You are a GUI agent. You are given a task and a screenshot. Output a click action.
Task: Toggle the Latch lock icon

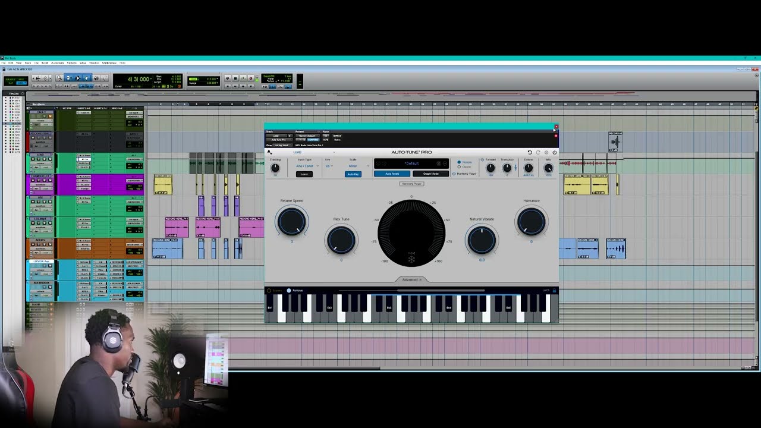point(555,290)
